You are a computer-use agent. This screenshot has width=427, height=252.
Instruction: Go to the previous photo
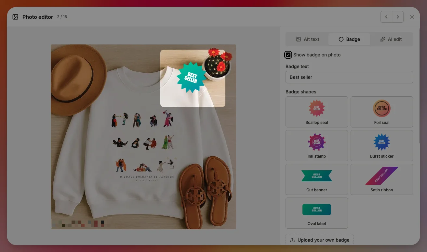(386, 17)
